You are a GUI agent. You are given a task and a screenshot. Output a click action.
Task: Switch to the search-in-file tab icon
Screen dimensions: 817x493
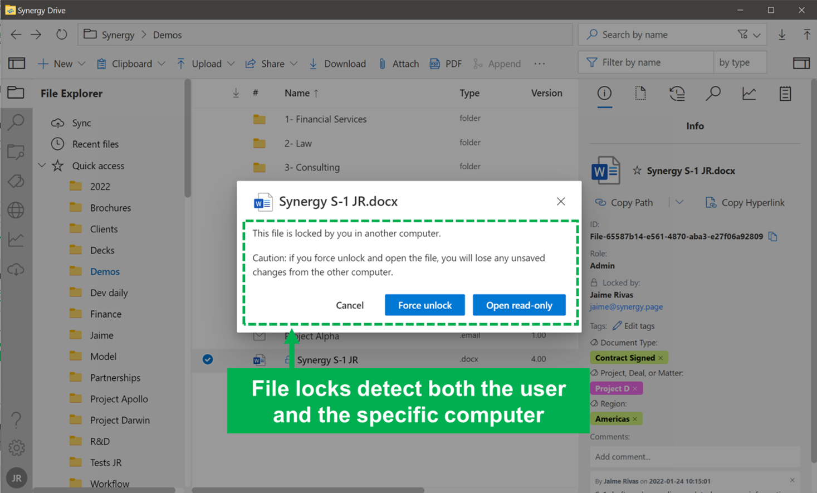click(x=713, y=94)
